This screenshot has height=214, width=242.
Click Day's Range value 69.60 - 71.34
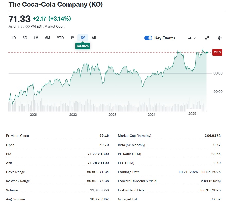click(98, 172)
